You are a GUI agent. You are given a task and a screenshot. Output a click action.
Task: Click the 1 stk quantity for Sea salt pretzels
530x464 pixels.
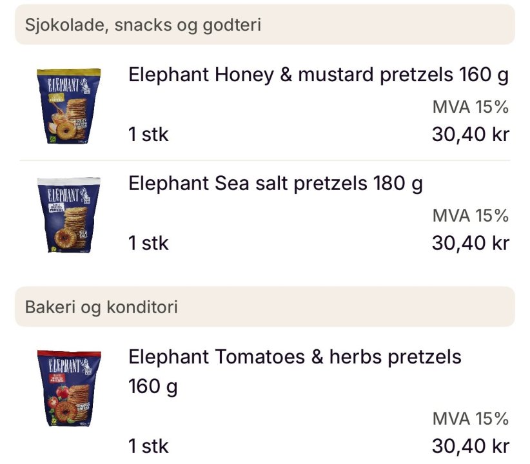coord(148,244)
